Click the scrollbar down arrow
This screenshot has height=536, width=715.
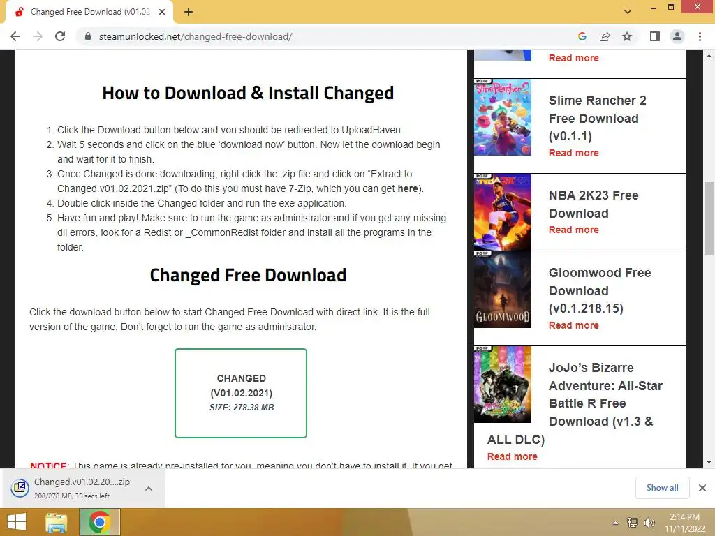(709, 462)
